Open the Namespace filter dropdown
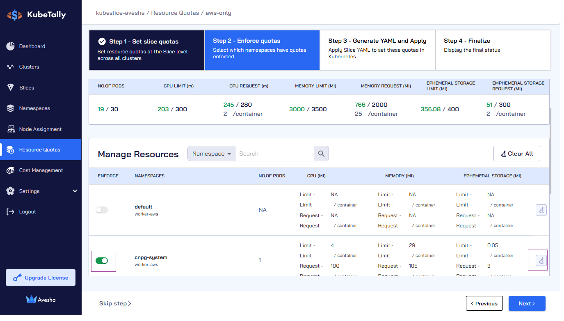Viewport: 564px width, 321px height. 212,154
